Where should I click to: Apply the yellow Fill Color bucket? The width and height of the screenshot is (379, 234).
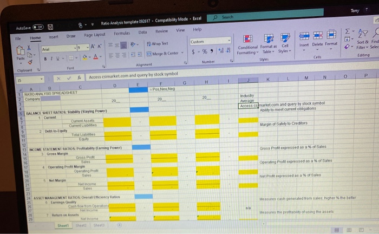click(x=84, y=57)
